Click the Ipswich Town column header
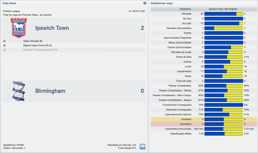The image size is (258, 153). pos(216,9)
